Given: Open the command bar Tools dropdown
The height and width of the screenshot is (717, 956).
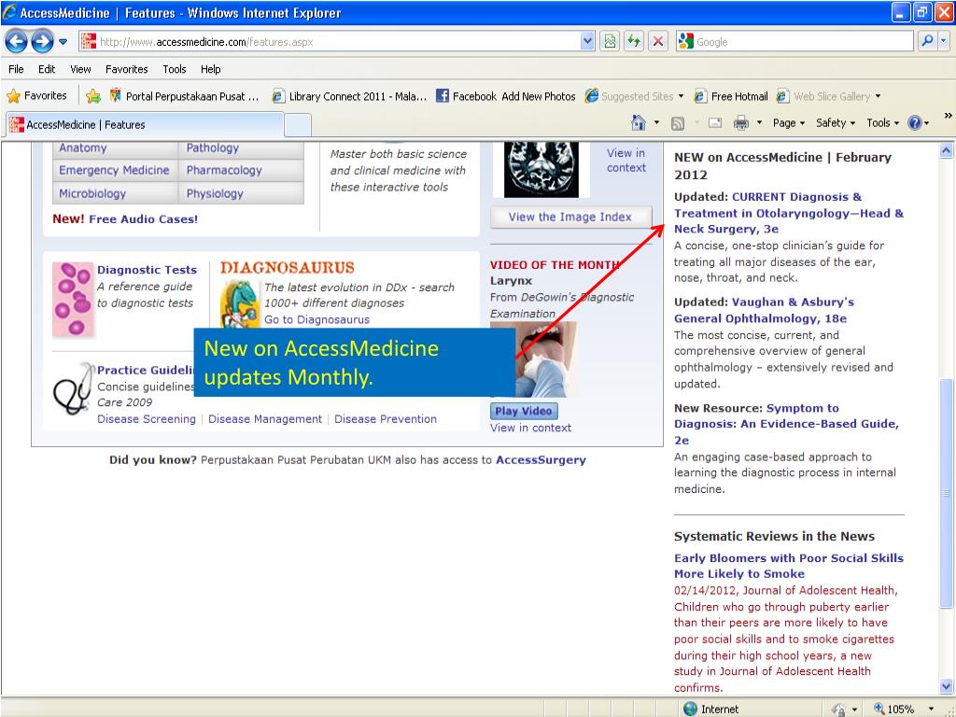Looking at the screenshot, I should click(x=883, y=123).
